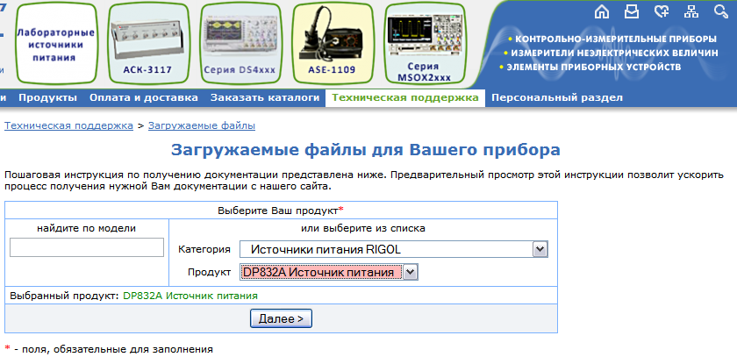The height and width of the screenshot is (357, 737).
Task: Follow the Техническая поддержка breadcrumb link
Action: point(68,126)
